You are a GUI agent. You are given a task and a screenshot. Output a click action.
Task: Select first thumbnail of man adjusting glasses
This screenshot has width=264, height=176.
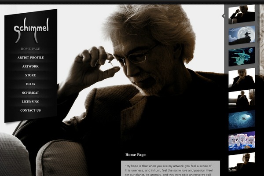point(242,15)
